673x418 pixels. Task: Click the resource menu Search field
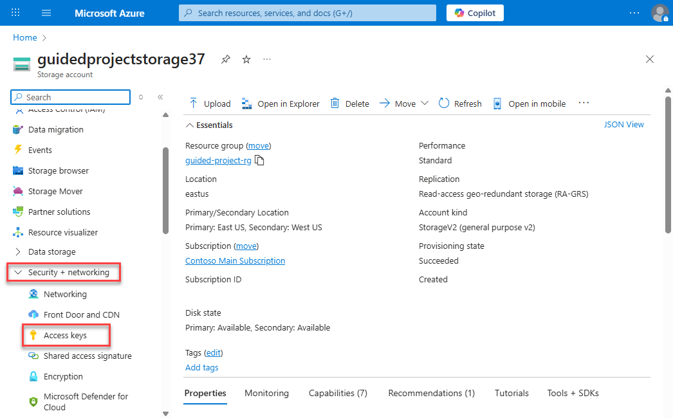coord(70,97)
